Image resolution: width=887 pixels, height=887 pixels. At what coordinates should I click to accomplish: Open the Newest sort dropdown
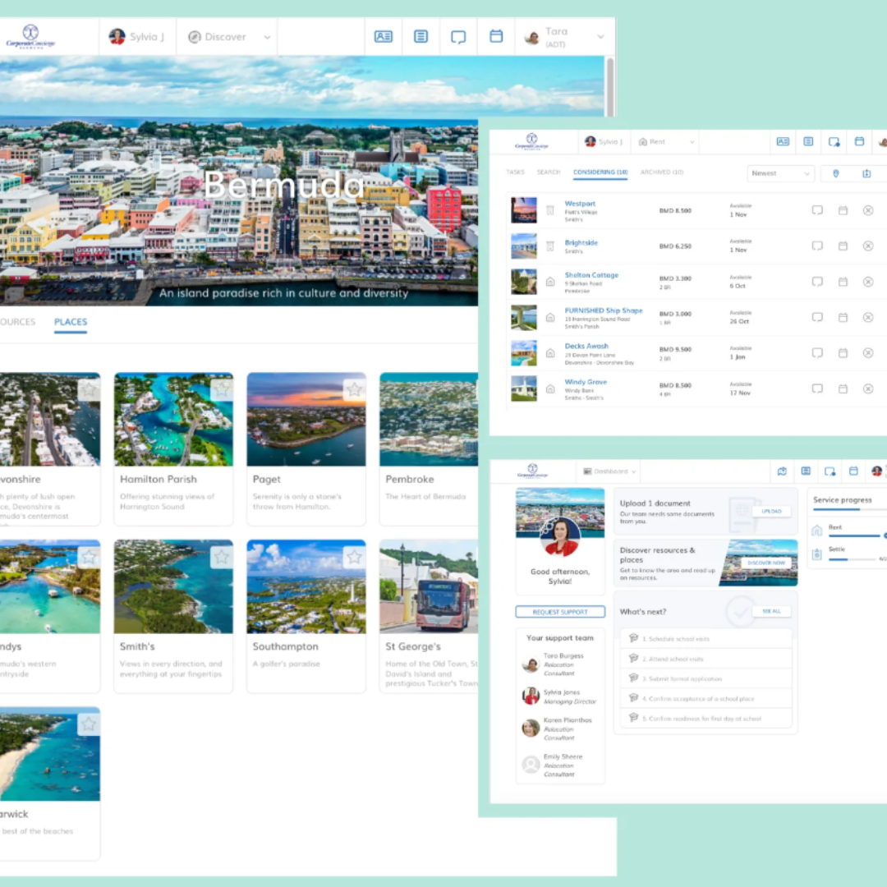[x=780, y=173]
